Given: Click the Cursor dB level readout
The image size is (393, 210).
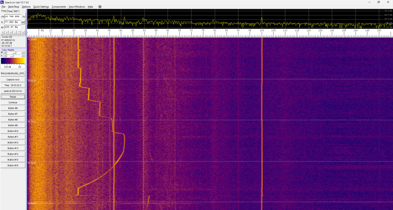Looking at the screenshot, I should coord(7,43).
